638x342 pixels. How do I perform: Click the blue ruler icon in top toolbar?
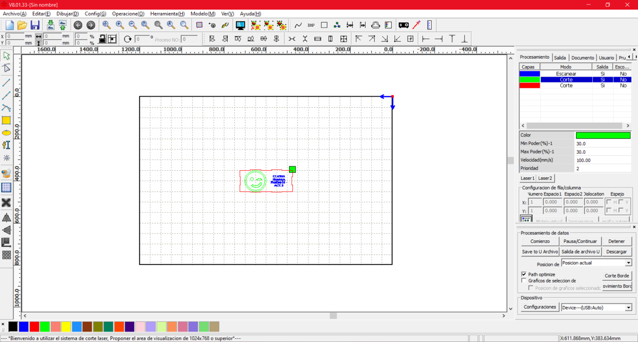click(x=429, y=25)
